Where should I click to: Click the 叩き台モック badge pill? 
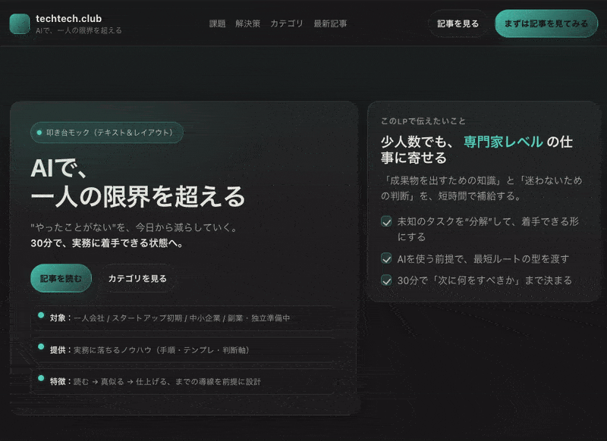tap(106, 131)
